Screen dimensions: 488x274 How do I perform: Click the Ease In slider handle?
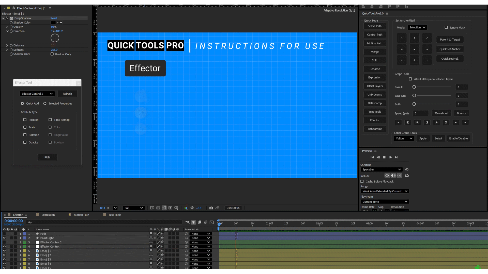(414, 87)
